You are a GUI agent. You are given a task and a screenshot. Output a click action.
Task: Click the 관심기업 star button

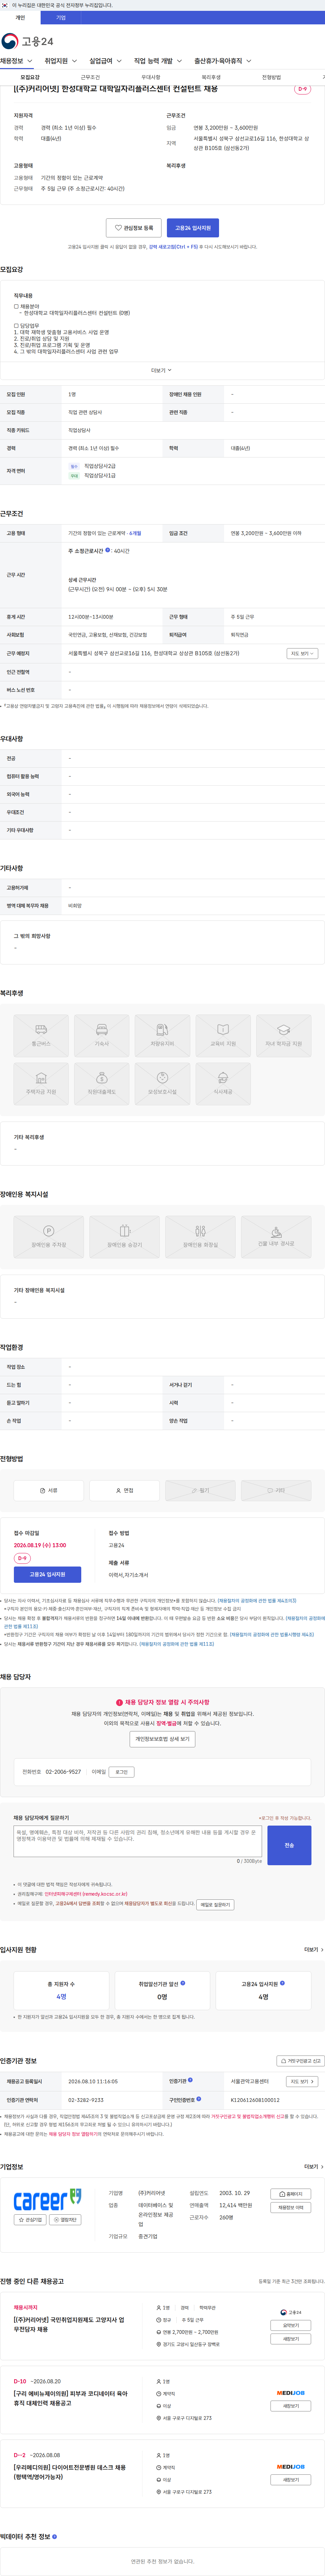pos(31,2219)
